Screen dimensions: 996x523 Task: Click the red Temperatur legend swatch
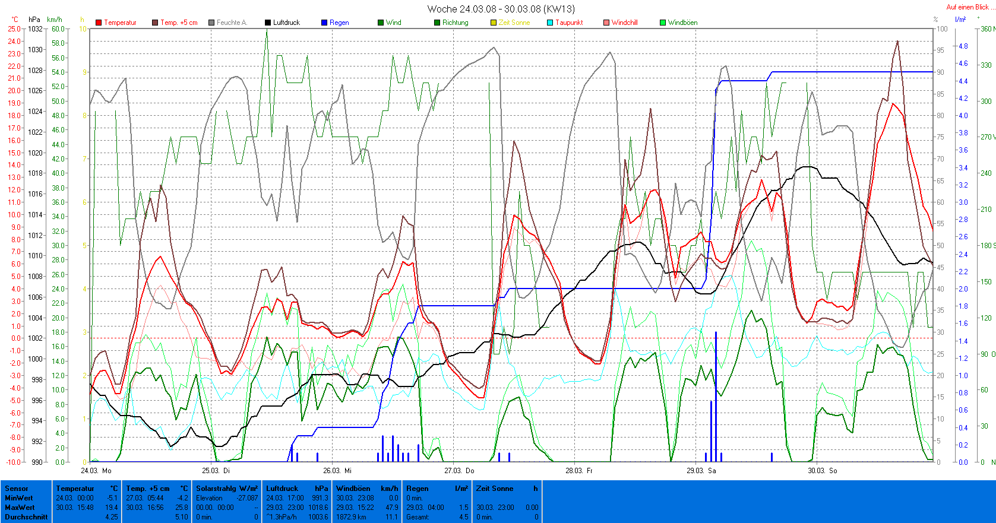99,23
